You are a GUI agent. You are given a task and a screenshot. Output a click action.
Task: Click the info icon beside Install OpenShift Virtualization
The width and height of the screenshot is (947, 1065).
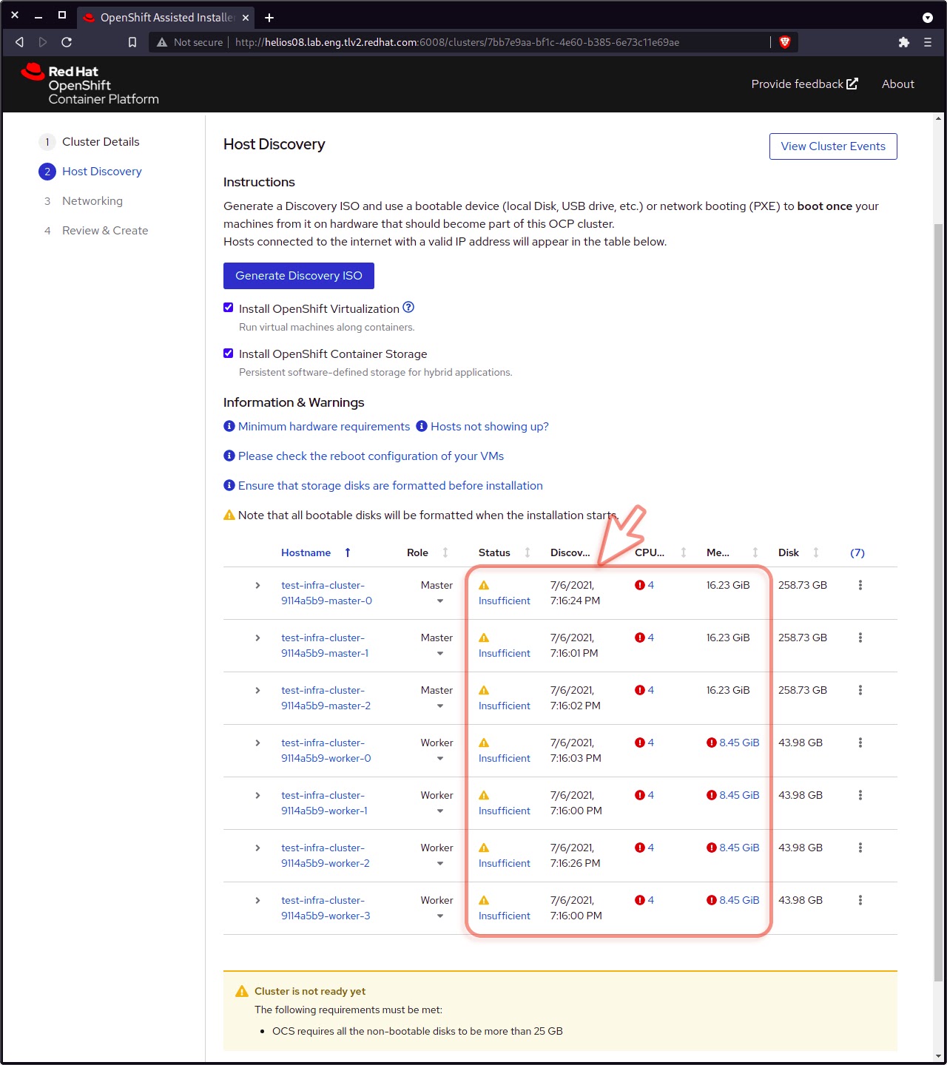coord(408,308)
